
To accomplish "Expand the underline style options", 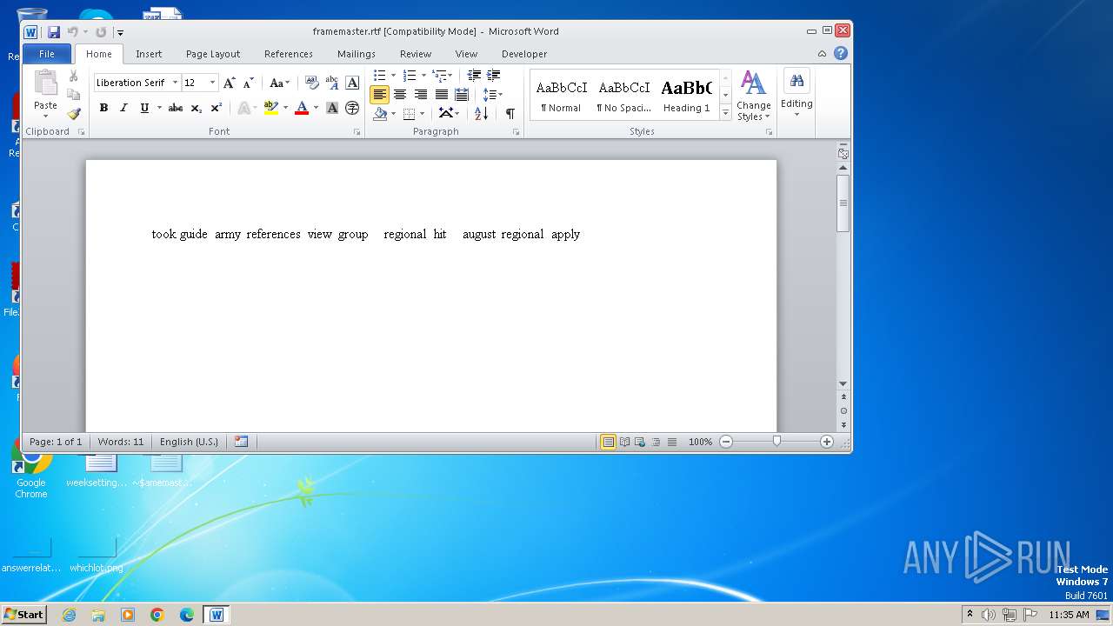I will click(159, 108).
